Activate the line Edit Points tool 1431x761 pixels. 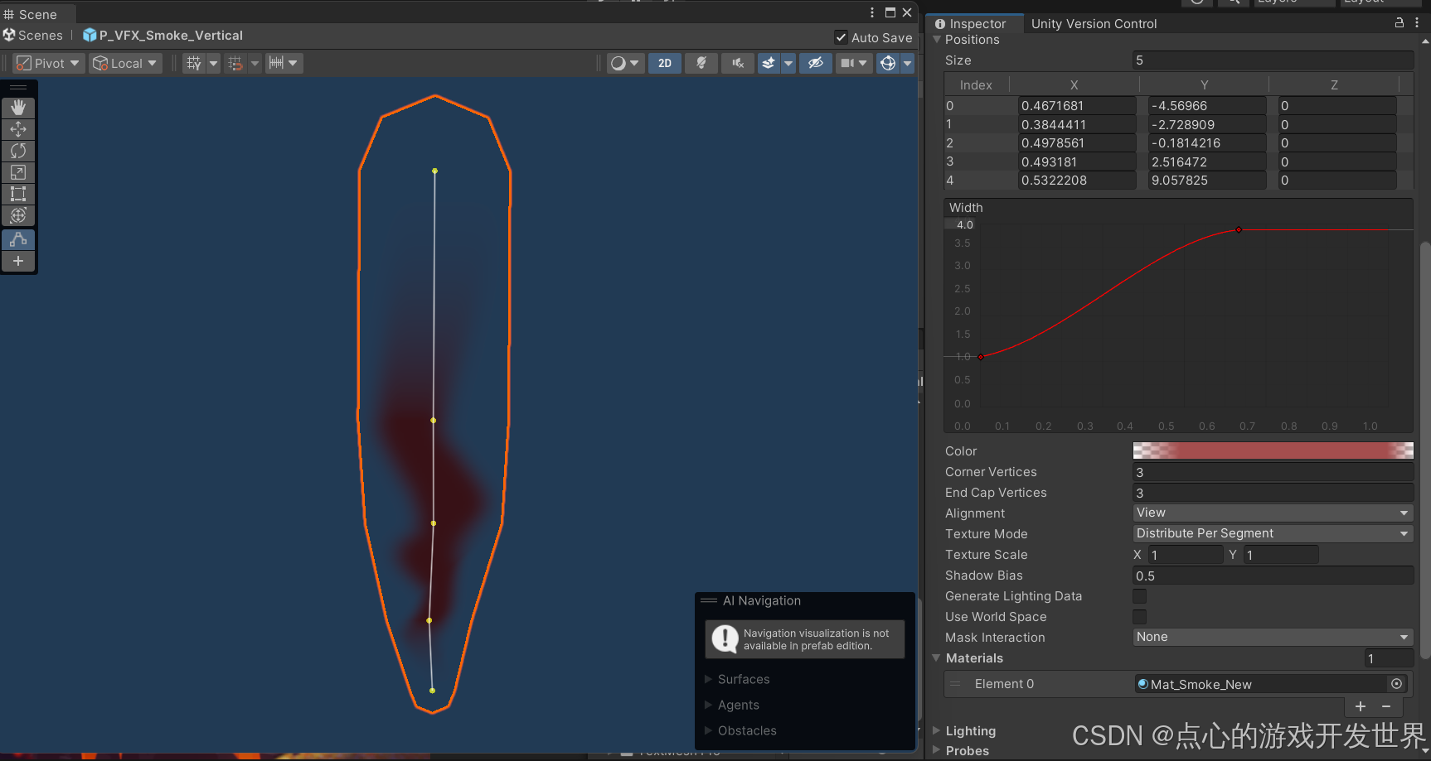coord(18,239)
